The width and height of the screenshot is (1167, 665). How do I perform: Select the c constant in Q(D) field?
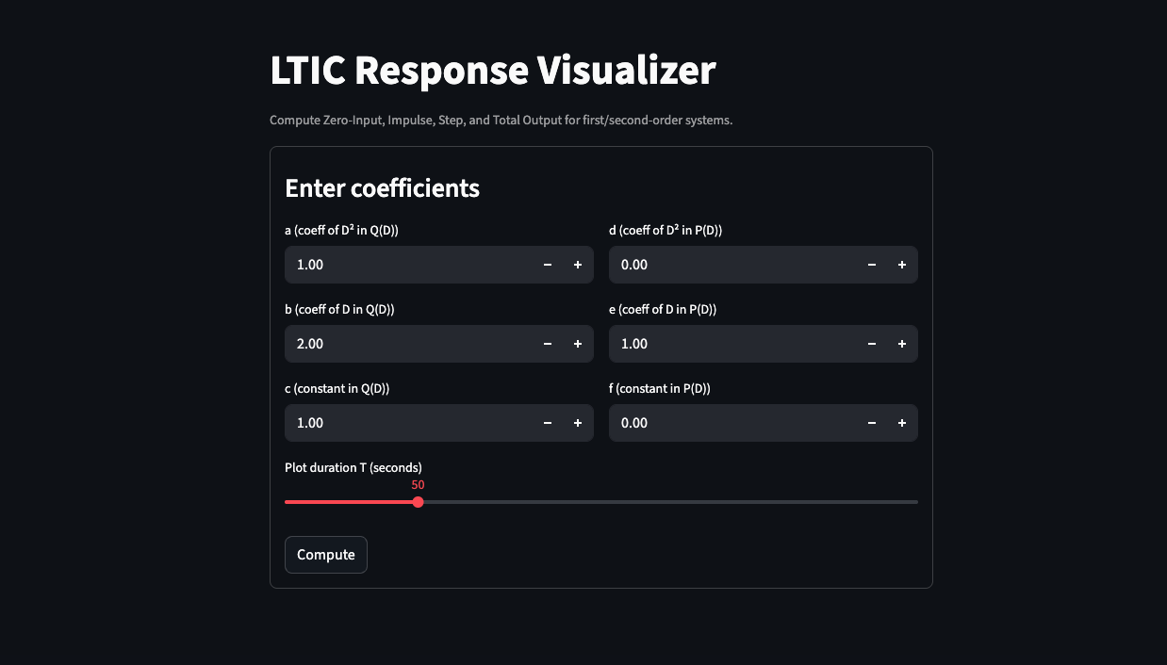point(409,423)
